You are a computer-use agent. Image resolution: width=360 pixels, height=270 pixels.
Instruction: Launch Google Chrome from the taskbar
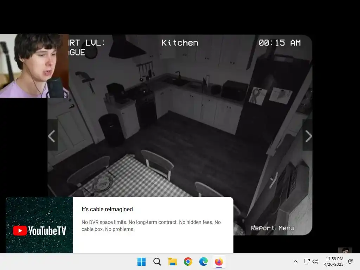(x=188, y=262)
